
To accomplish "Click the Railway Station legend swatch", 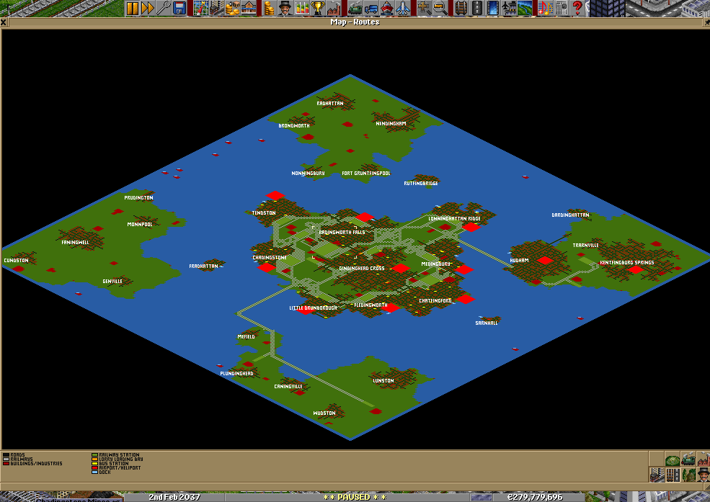I will click(x=94, y=455).
